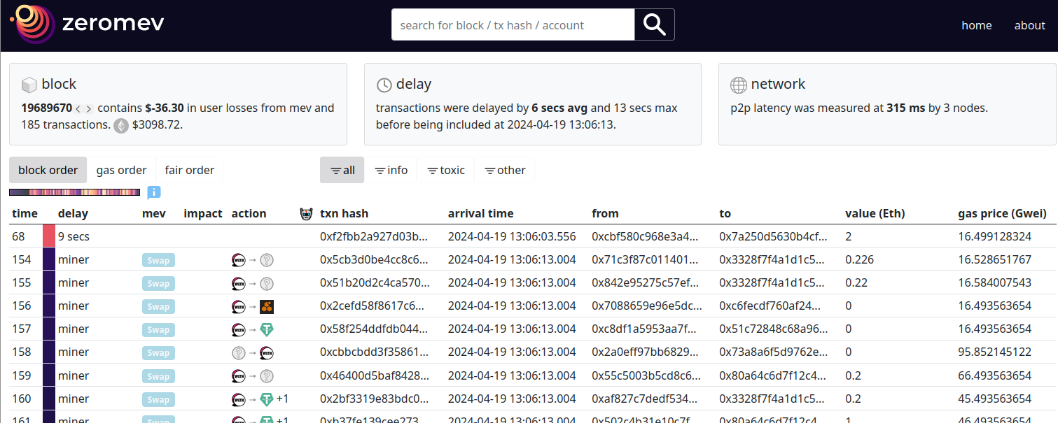The height and width of the screenshot is (423, 1058).
Task: Click the Flashbots robot icon column header
Action: click(306, 214)
